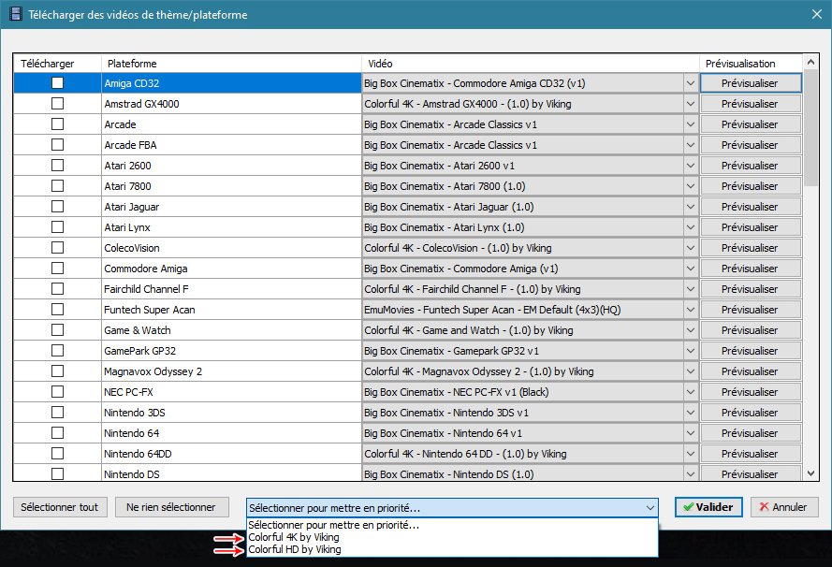
Task: Confirm with the Valider button
Action: click(x=708, y=507)
